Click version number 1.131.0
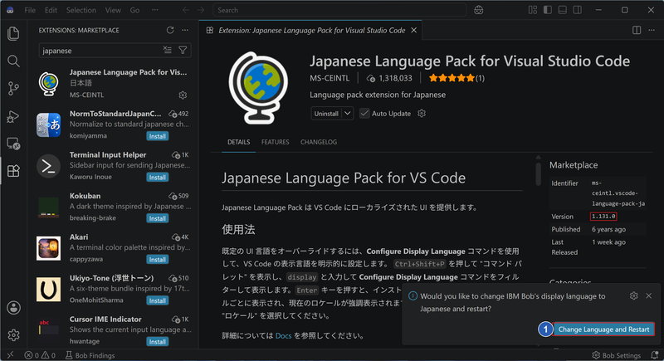Image resolution: width=664 pixels, height=361 pixels. [x=603, y=217]
